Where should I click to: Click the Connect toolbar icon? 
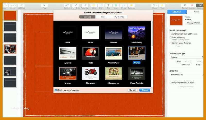coord(67,5)
